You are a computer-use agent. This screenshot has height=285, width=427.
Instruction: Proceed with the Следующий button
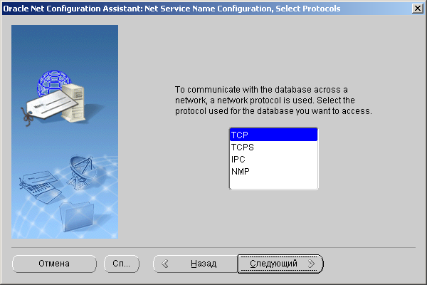tap(280, 264)
